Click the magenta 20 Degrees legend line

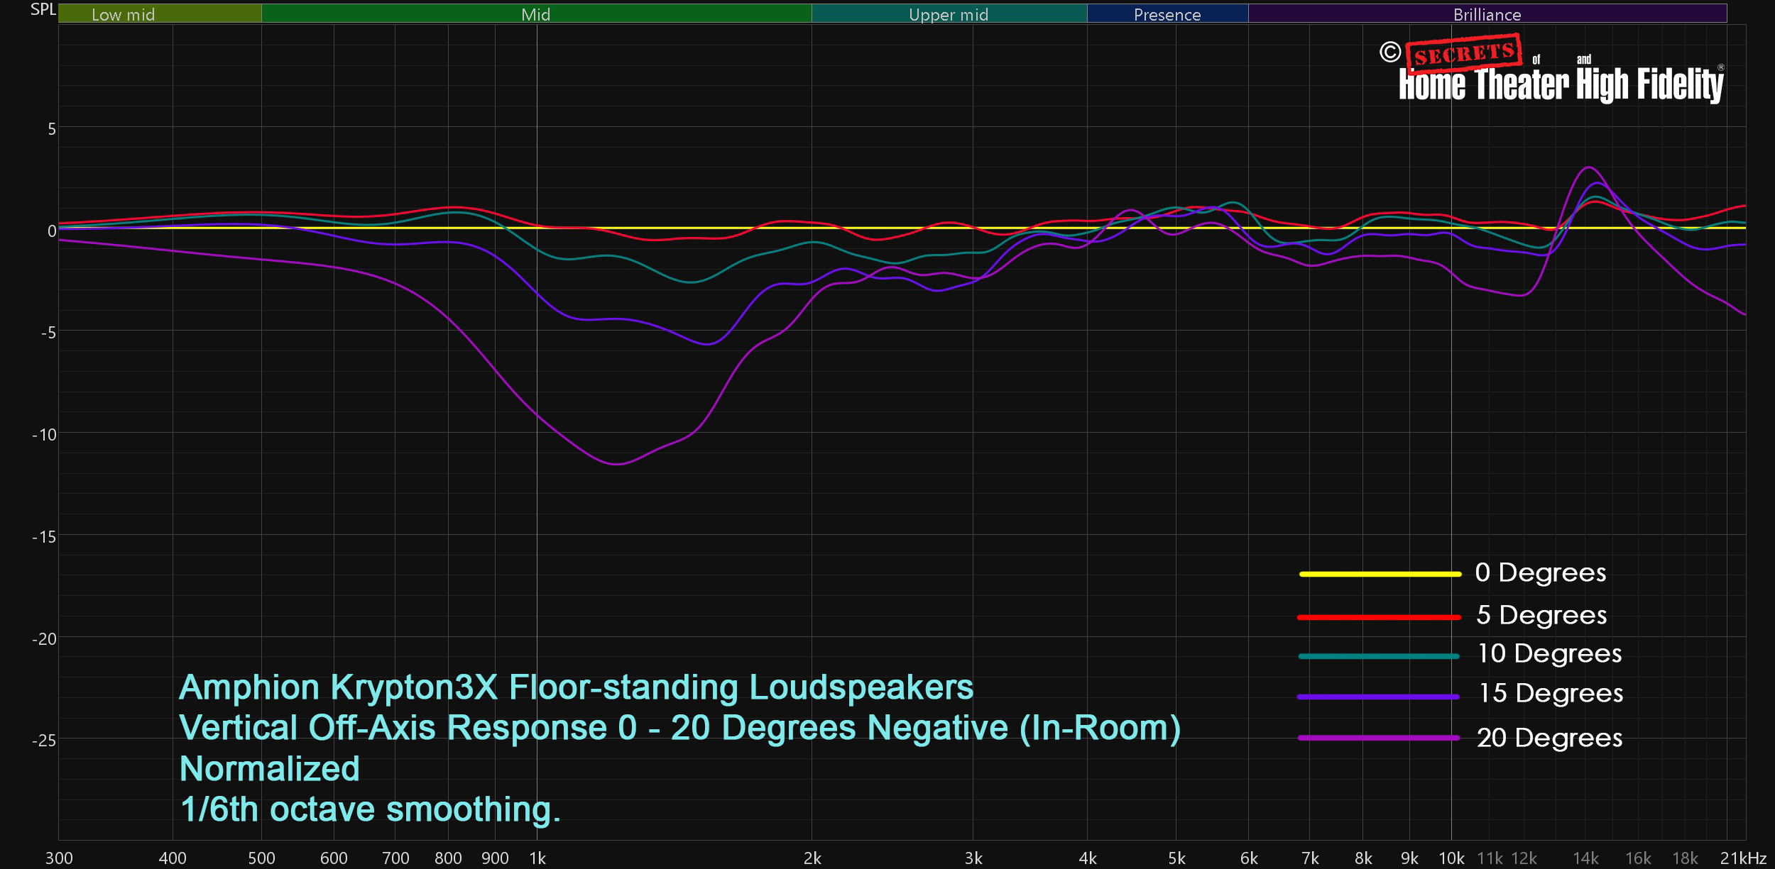point(1378,738)
